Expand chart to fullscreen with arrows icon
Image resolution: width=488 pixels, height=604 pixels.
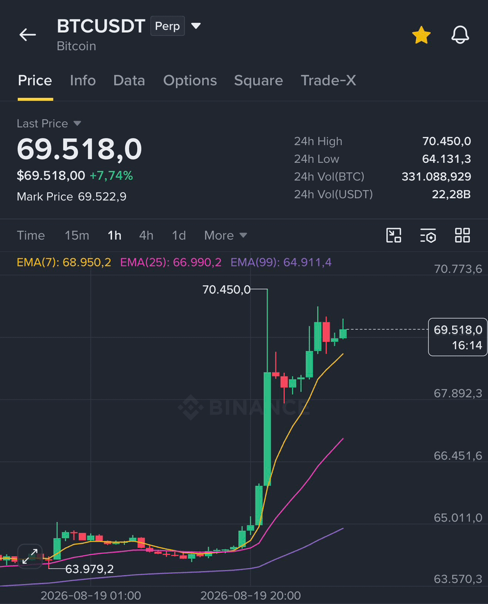(x=29, y=556)
